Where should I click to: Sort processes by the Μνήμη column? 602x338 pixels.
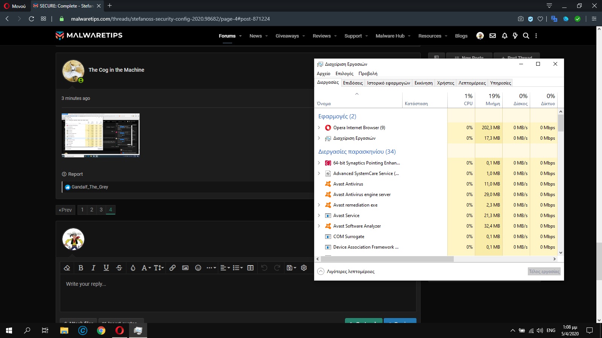[x=489, y=100]
